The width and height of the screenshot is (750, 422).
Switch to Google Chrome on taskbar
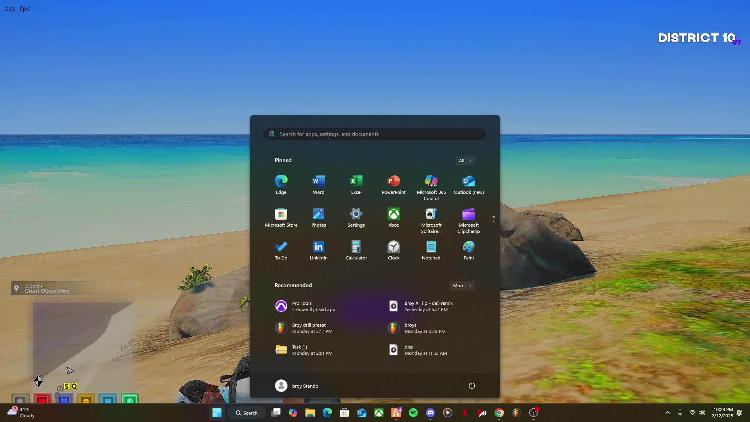pyautogui.click(x=499, y=413)
